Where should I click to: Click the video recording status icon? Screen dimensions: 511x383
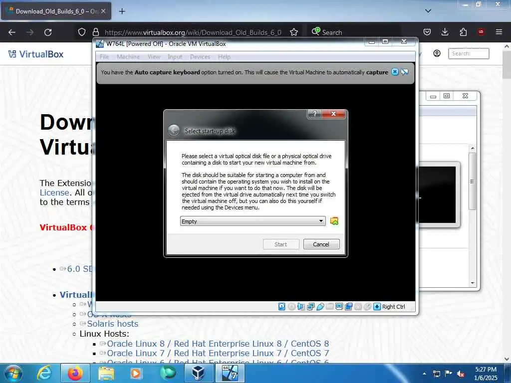click(348, 307)
